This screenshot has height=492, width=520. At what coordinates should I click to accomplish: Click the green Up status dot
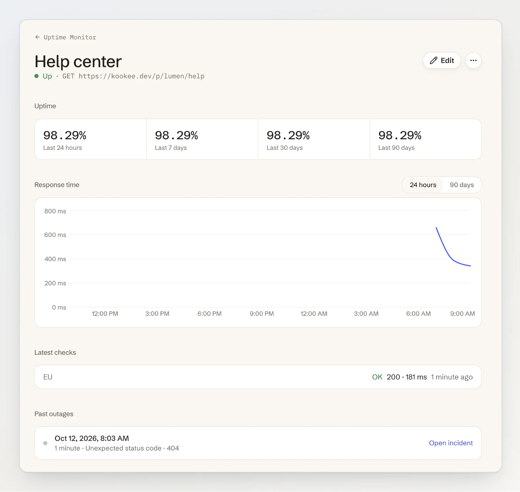click(37, 76)
